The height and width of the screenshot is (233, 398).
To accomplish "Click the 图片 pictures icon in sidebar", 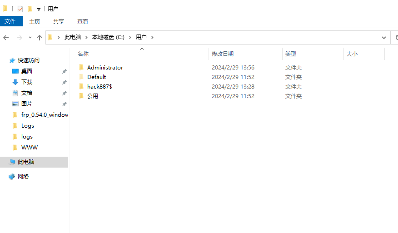I will point(15,104).
